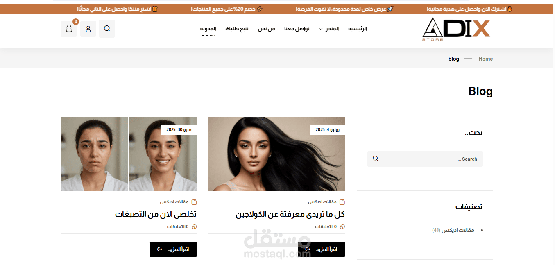Click 0 التعليقات under pigmentation post
Viewport: 555px width, 265px height.
178,226
